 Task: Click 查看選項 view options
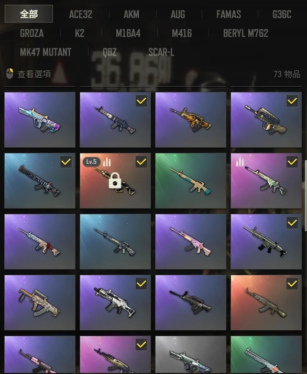pos(34,74)
